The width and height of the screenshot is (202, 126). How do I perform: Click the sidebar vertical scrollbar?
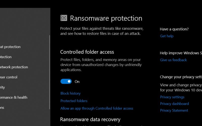(49, 72)
